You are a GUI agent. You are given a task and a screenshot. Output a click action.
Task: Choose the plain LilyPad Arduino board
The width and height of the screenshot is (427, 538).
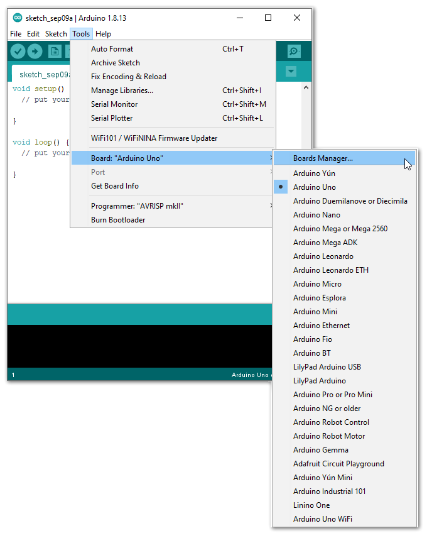tap(344, 381)
